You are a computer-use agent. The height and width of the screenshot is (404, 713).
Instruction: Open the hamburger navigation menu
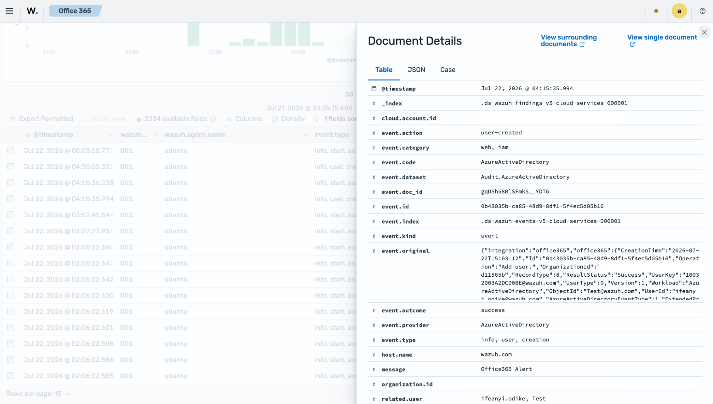10,11
